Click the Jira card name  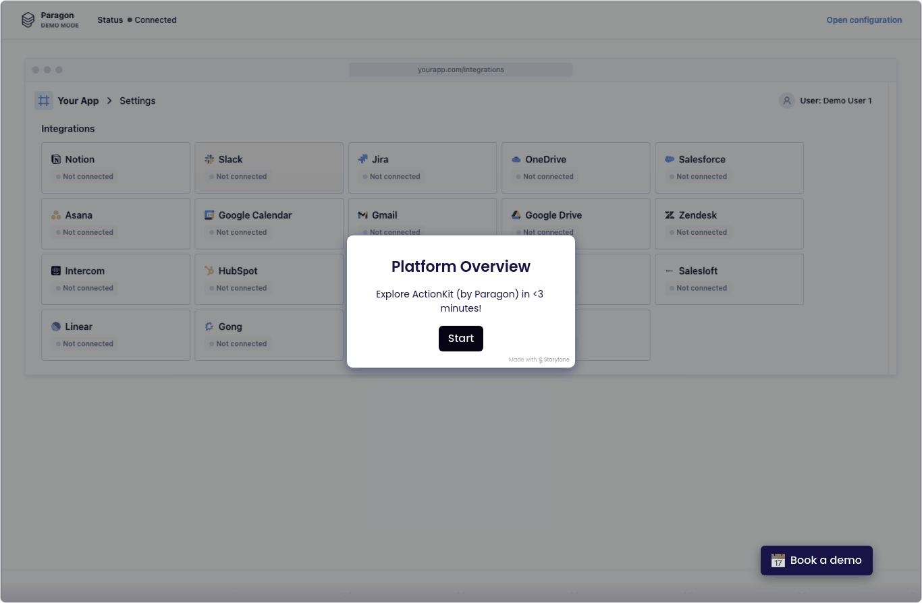pyautogui.click(x=380, y=160)
